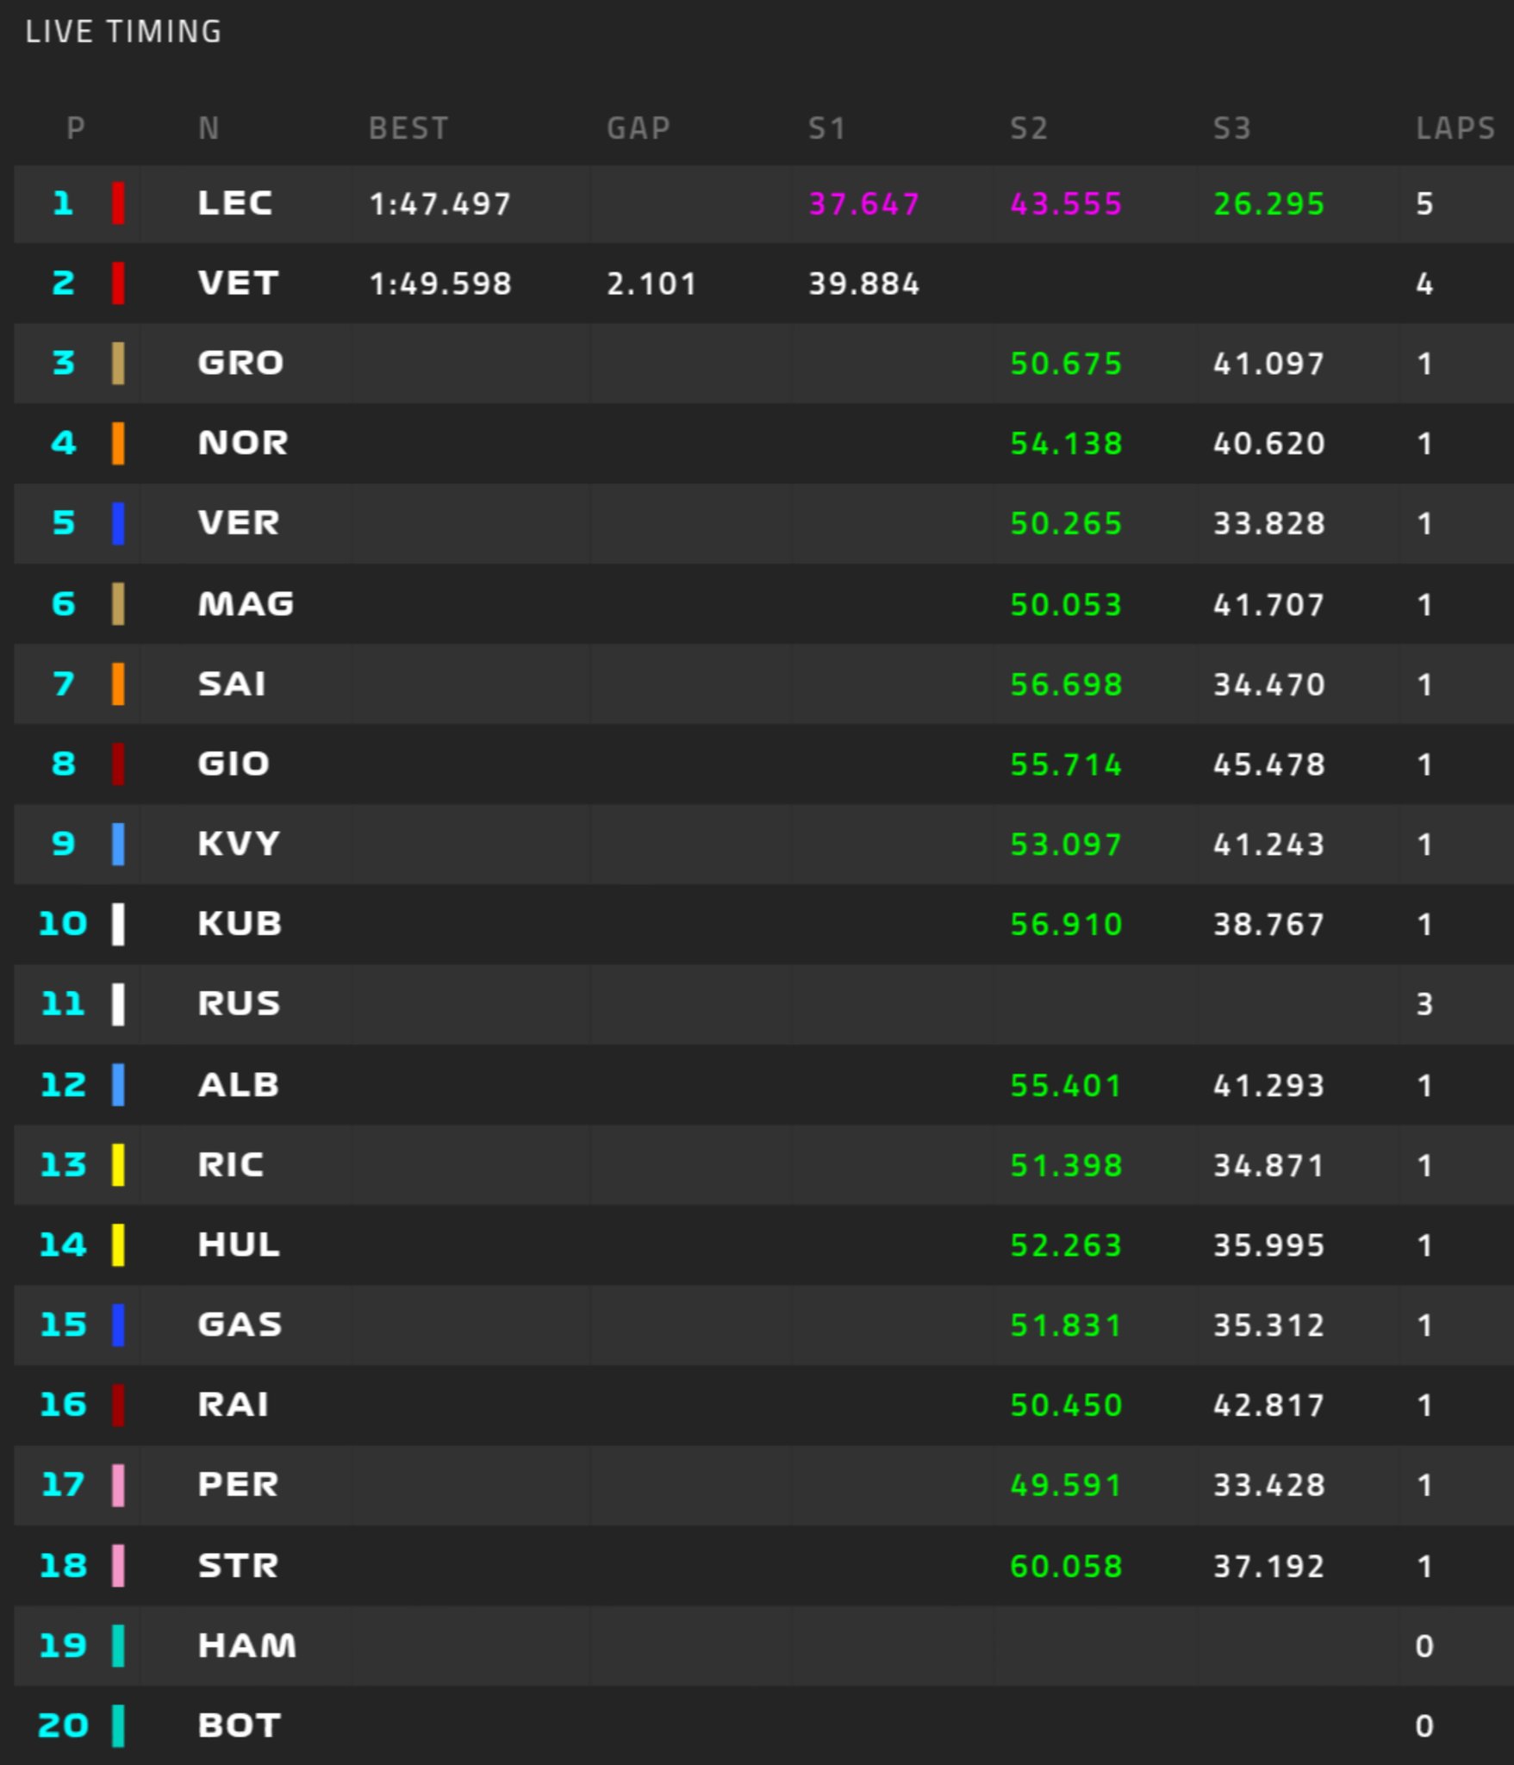Click Leclerc's best time 1:47.497
This screenshot has width=1514, height=1765.
click(439, 204)
